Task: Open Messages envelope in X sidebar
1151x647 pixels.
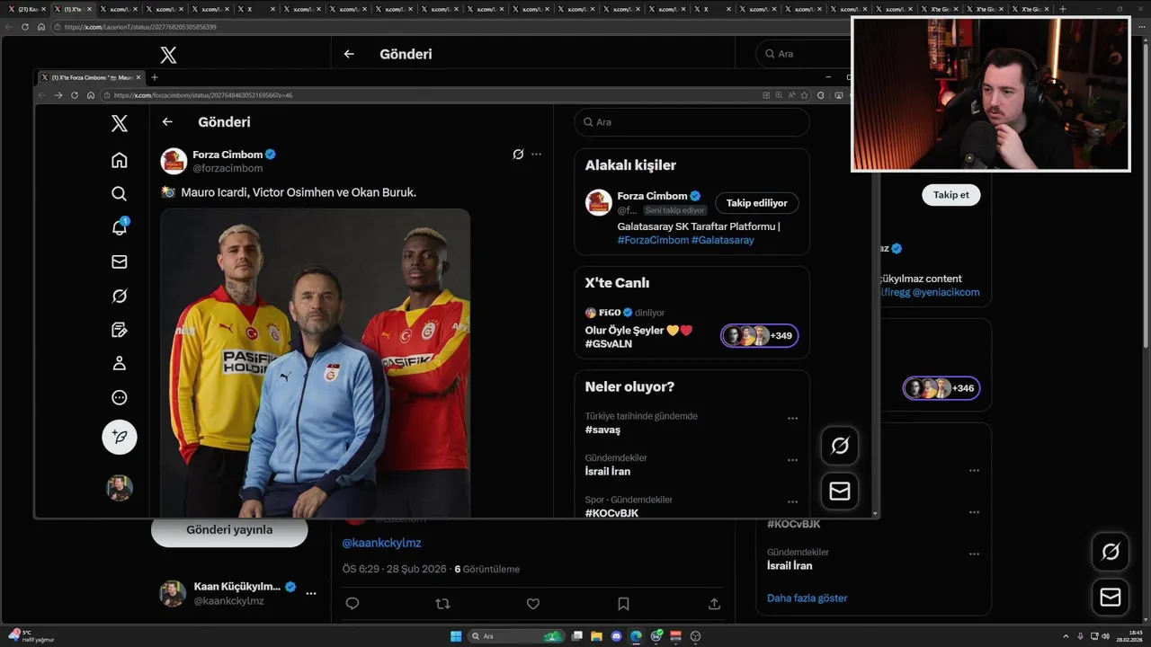Action: click(x=119, y=262)
